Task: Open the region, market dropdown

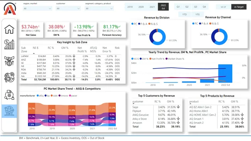Action: [37, 8]
